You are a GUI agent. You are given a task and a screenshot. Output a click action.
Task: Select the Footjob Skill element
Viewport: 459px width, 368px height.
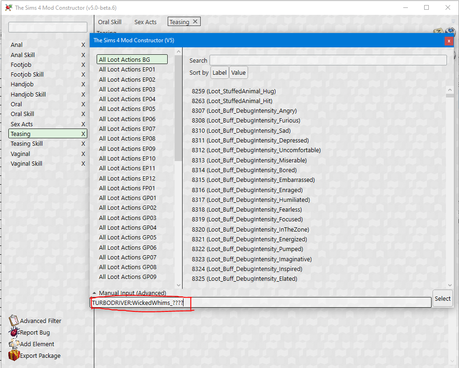(27, 75)
